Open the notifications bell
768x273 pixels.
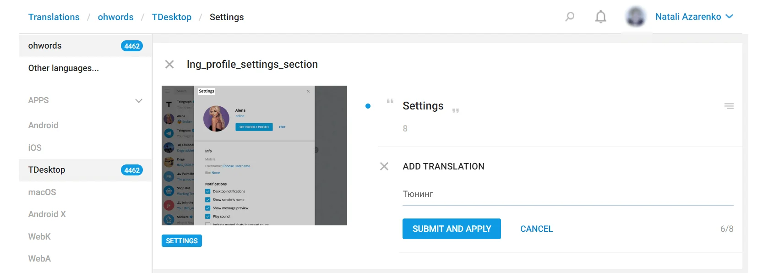600,17
